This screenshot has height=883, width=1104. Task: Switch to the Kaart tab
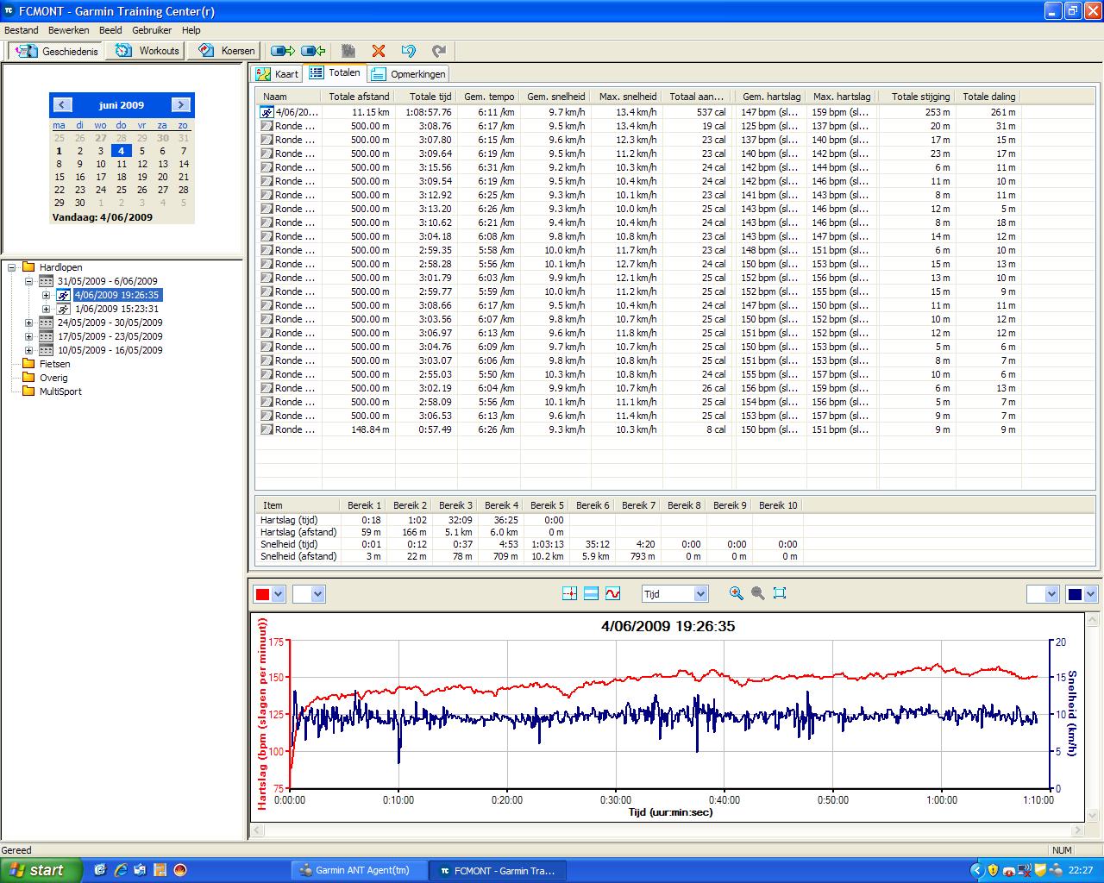click(278, 74)
